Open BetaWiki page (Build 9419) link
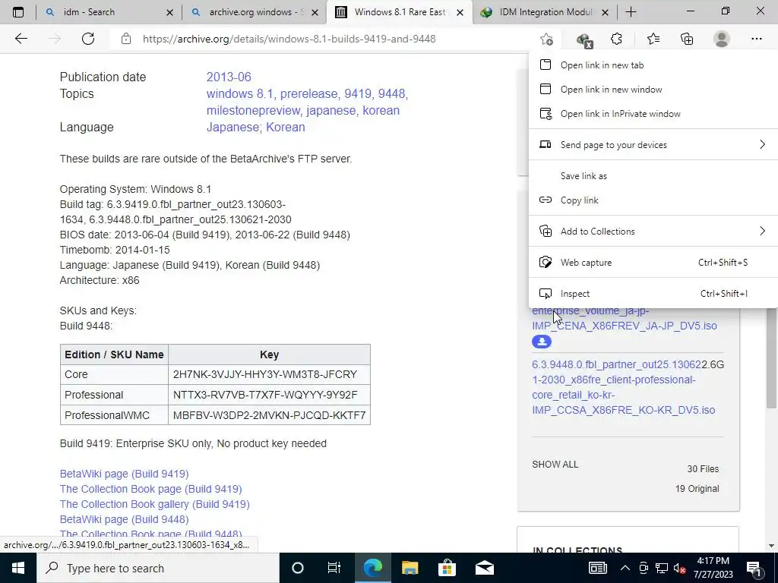778x583 pixels. click(124, 474)
